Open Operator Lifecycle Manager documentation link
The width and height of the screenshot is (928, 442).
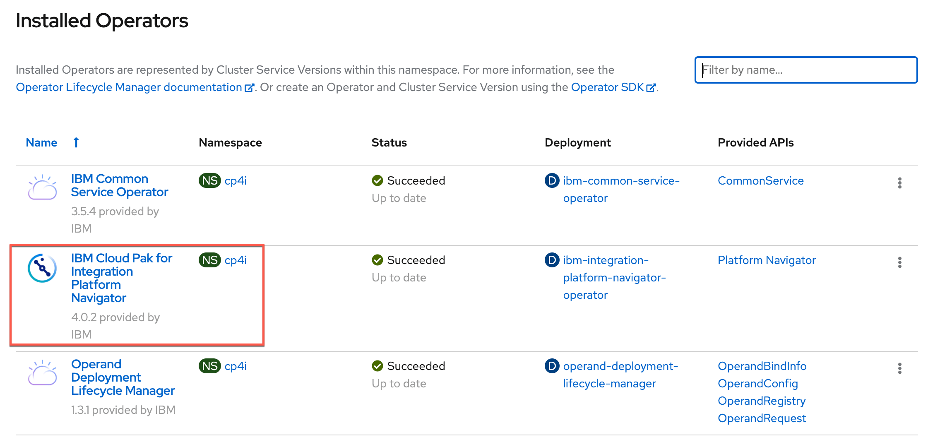129,87
